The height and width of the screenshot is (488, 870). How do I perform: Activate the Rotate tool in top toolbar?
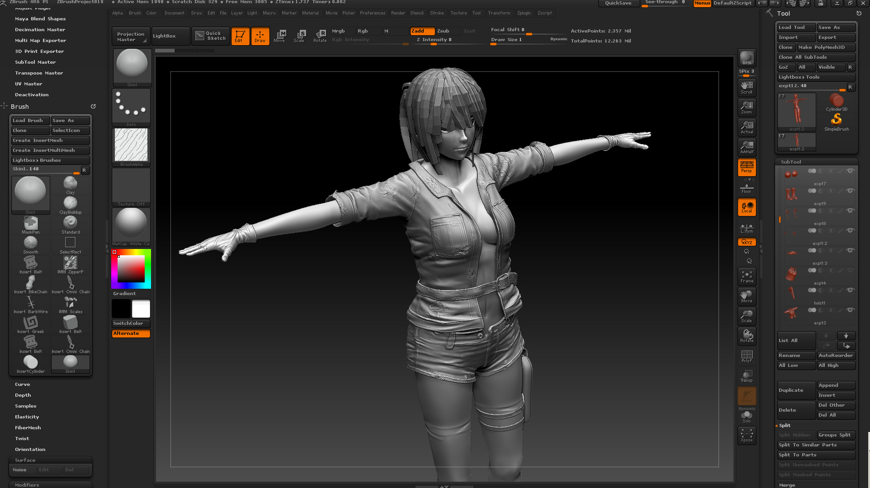pyautogui.click(x=320, y=36)
